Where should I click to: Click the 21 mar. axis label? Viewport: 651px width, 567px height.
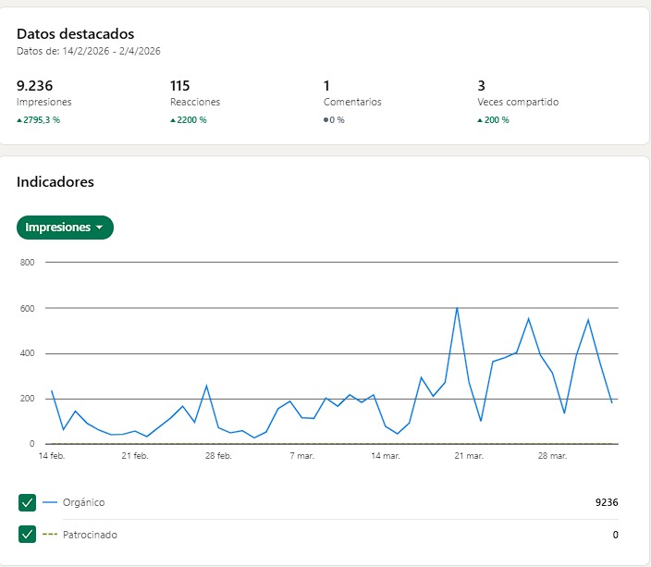point(469,456)
